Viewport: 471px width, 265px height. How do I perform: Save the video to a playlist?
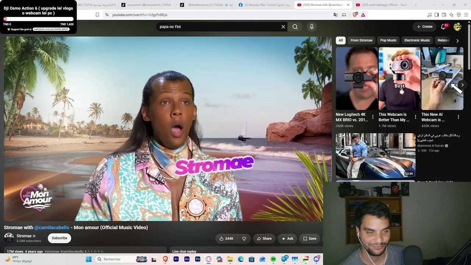pyautogui.click(x=309, y=239)
